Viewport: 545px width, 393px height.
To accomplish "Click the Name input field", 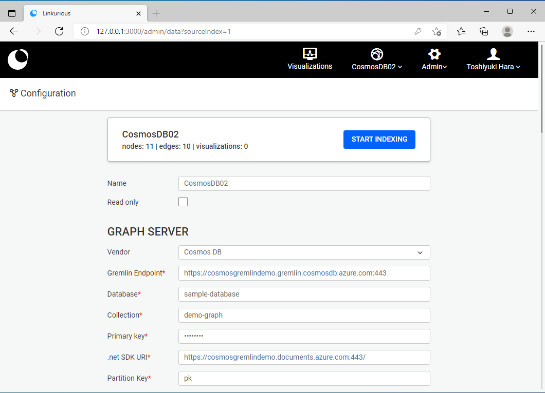I will pyautogui.click(x=304, y=184).
